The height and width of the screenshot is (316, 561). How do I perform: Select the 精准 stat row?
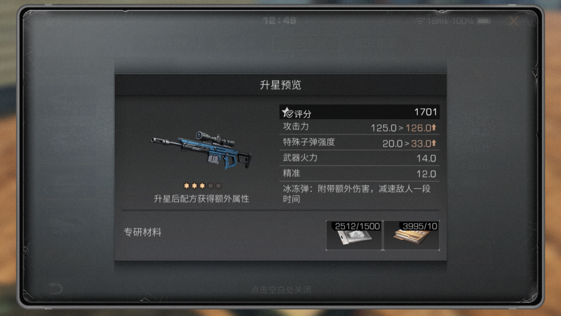(359, 174)
